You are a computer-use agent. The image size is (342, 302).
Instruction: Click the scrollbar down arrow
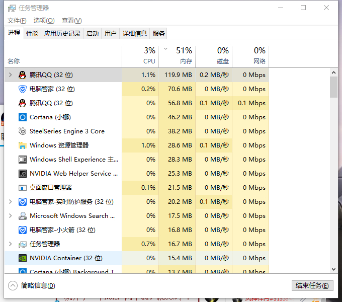[x=333, y=269]
